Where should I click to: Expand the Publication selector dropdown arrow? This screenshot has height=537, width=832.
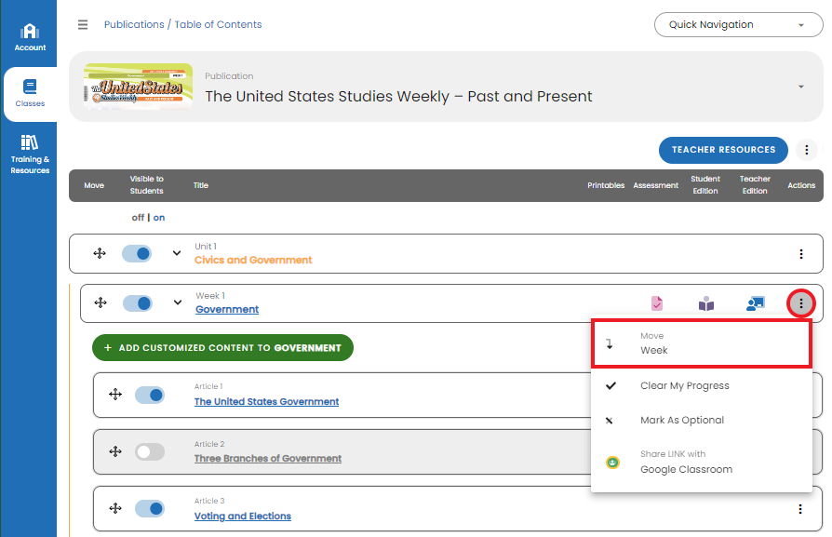coord(801,87)
